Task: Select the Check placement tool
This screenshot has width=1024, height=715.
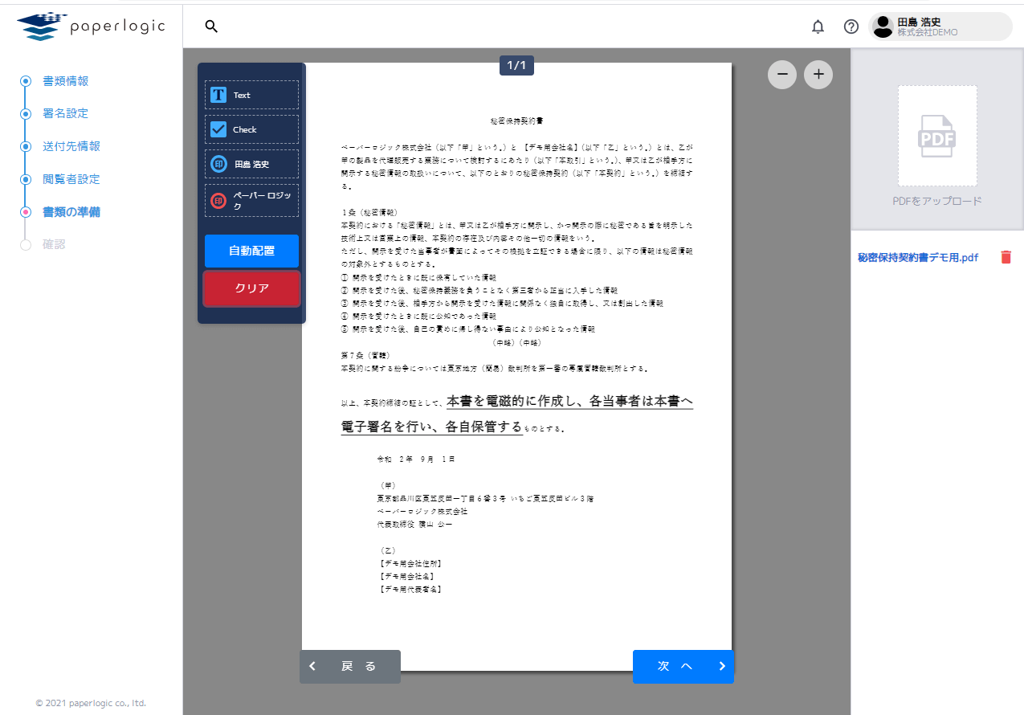Action: coord(251,129)
